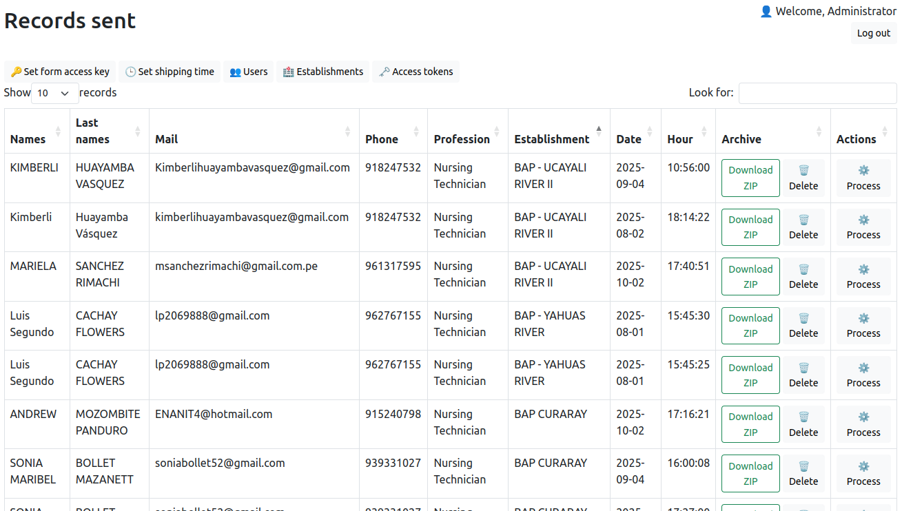Click the hospital icon for Establishments
The image size is (902, 511).
click(x=288, y=72)
